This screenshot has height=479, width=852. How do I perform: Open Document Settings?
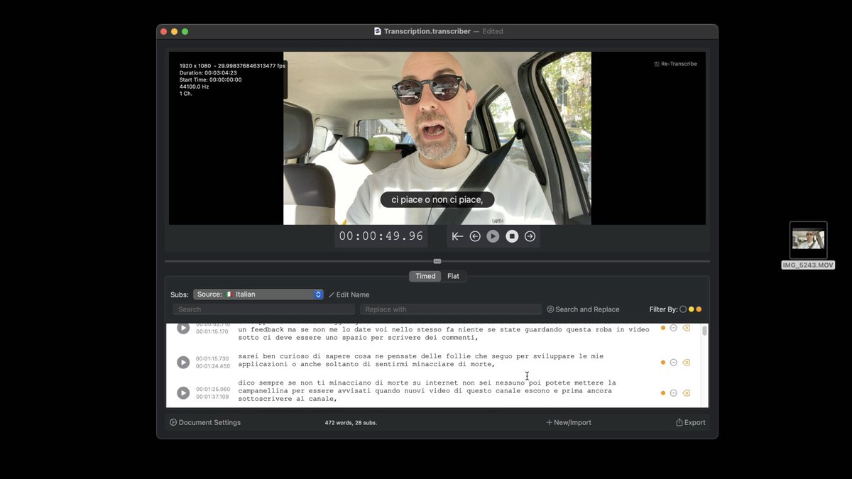[x=205, y=422]
